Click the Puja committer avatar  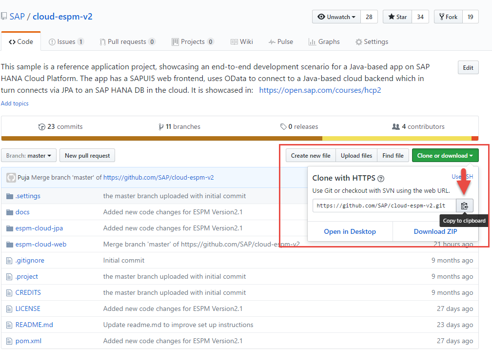tap(11, 178)
